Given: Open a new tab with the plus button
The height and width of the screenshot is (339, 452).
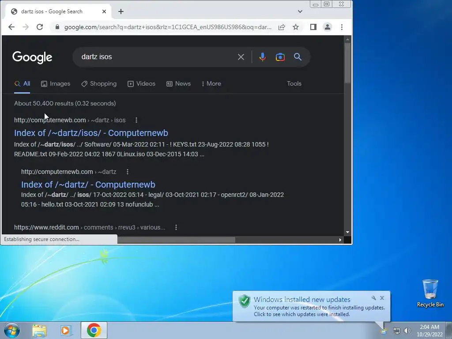Looking at the screenshot, I should coord(121,11).
